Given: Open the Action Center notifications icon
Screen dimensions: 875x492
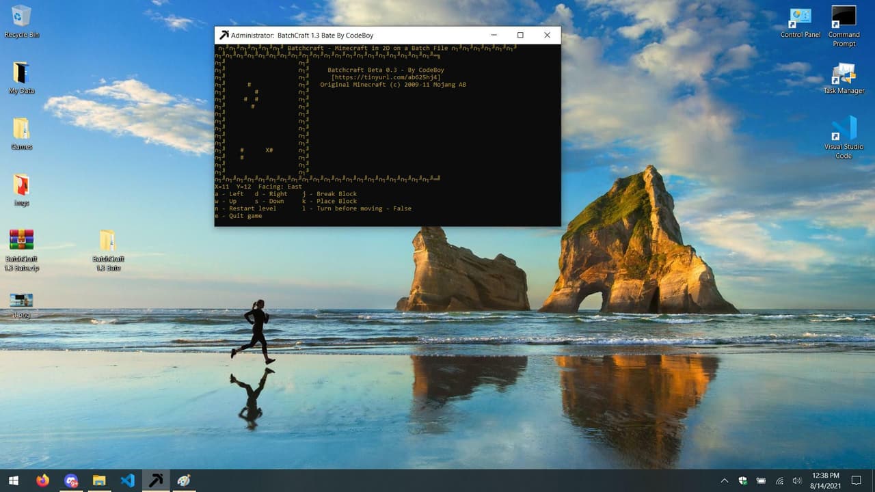Looking at the screenshot, I should click(x=857, y=480).
